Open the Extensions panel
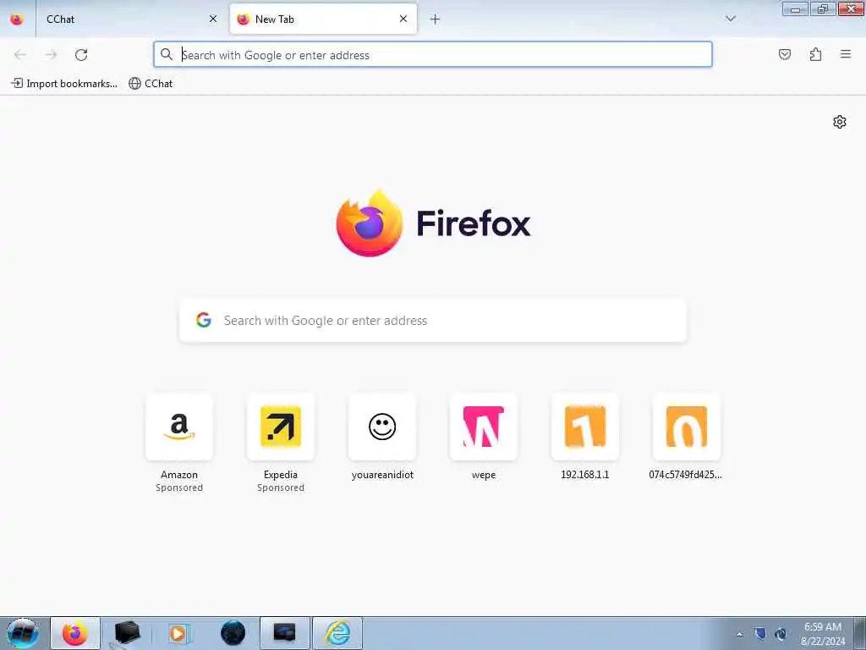This screenshot has width=866, height=650. [815, 54]
